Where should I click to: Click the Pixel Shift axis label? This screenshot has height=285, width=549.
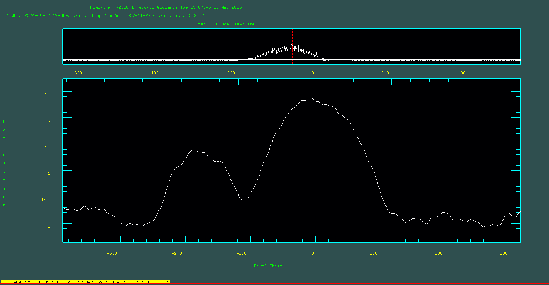coord(268,266)
